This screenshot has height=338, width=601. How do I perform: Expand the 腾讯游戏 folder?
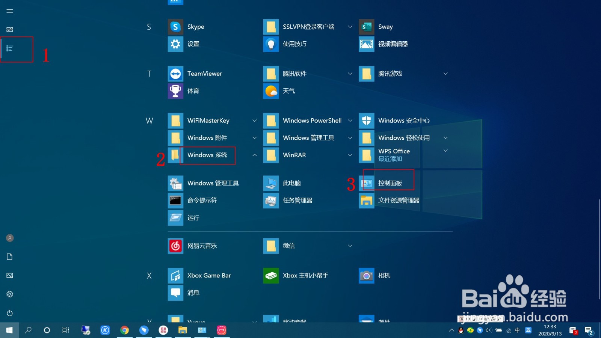445,74
